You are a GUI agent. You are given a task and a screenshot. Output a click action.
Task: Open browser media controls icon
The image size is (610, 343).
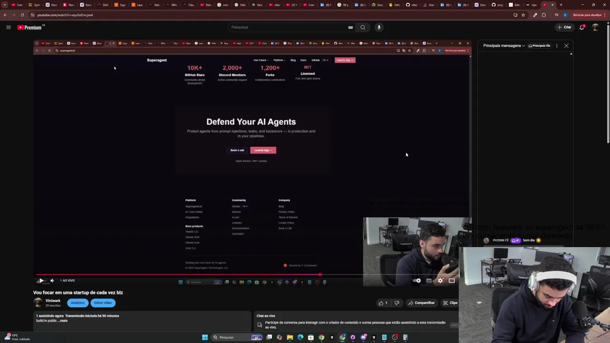pos(556,15)
